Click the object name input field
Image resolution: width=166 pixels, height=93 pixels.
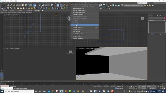pyautogui.click(x=156, y=18)
